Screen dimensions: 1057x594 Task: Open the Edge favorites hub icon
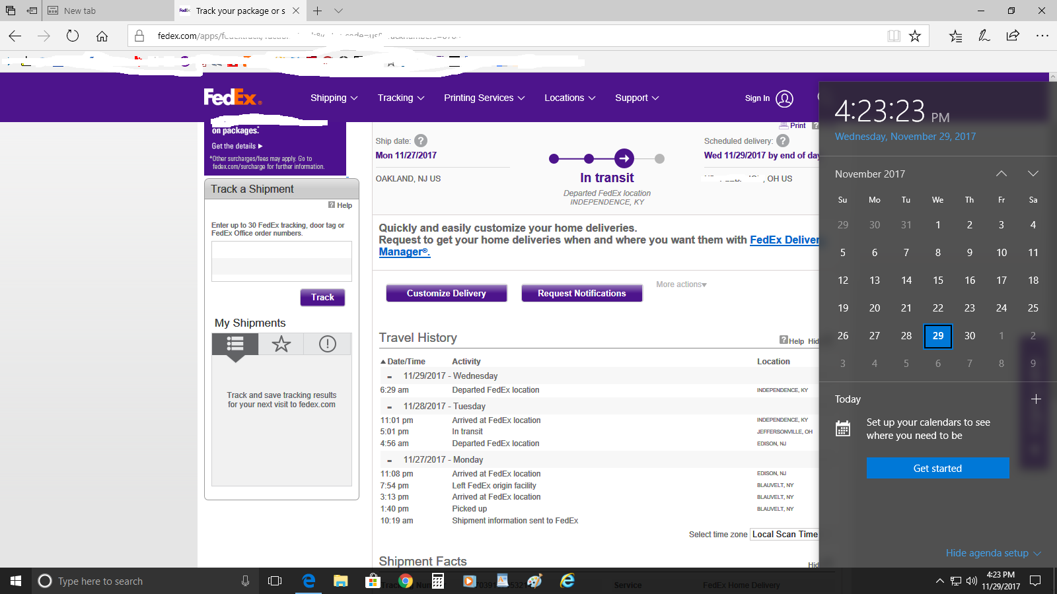(955, 36)
